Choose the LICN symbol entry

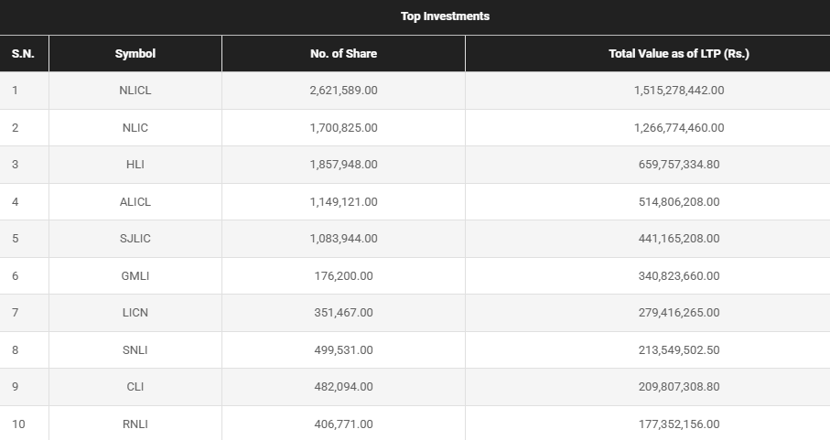click(135, 313)
